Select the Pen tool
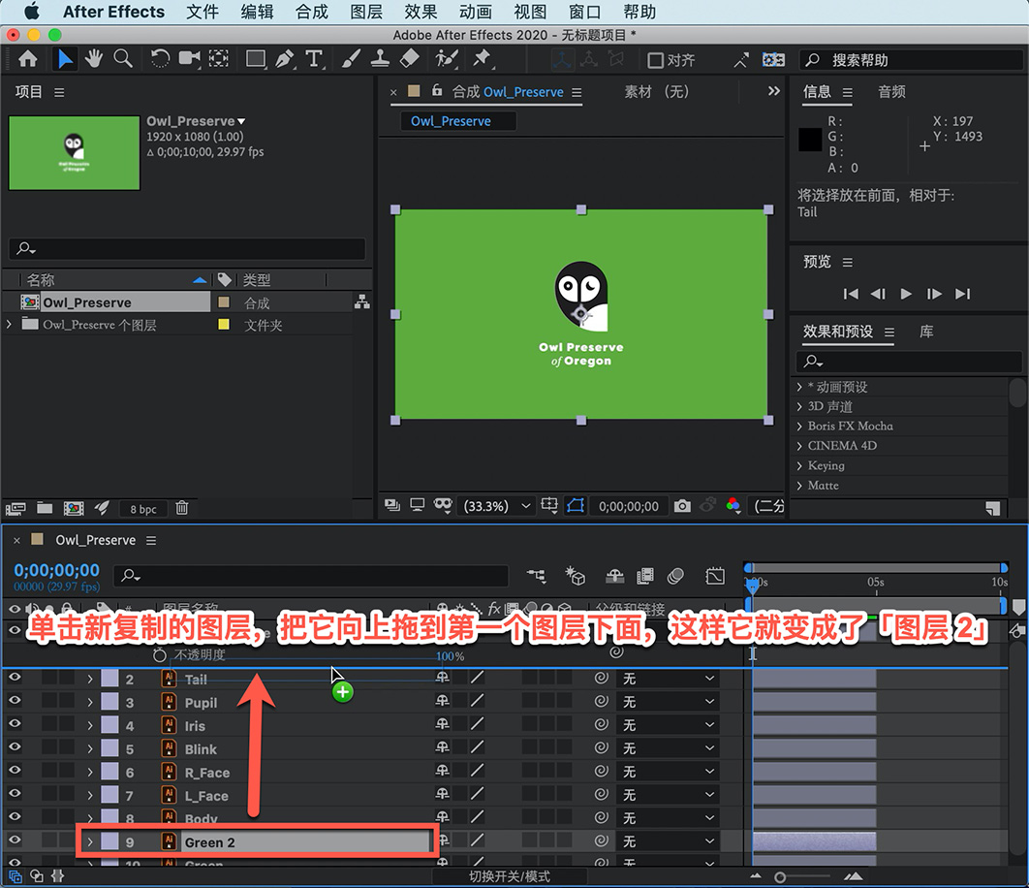This screenshot has width=1029, height=888. tap(285, 59)
